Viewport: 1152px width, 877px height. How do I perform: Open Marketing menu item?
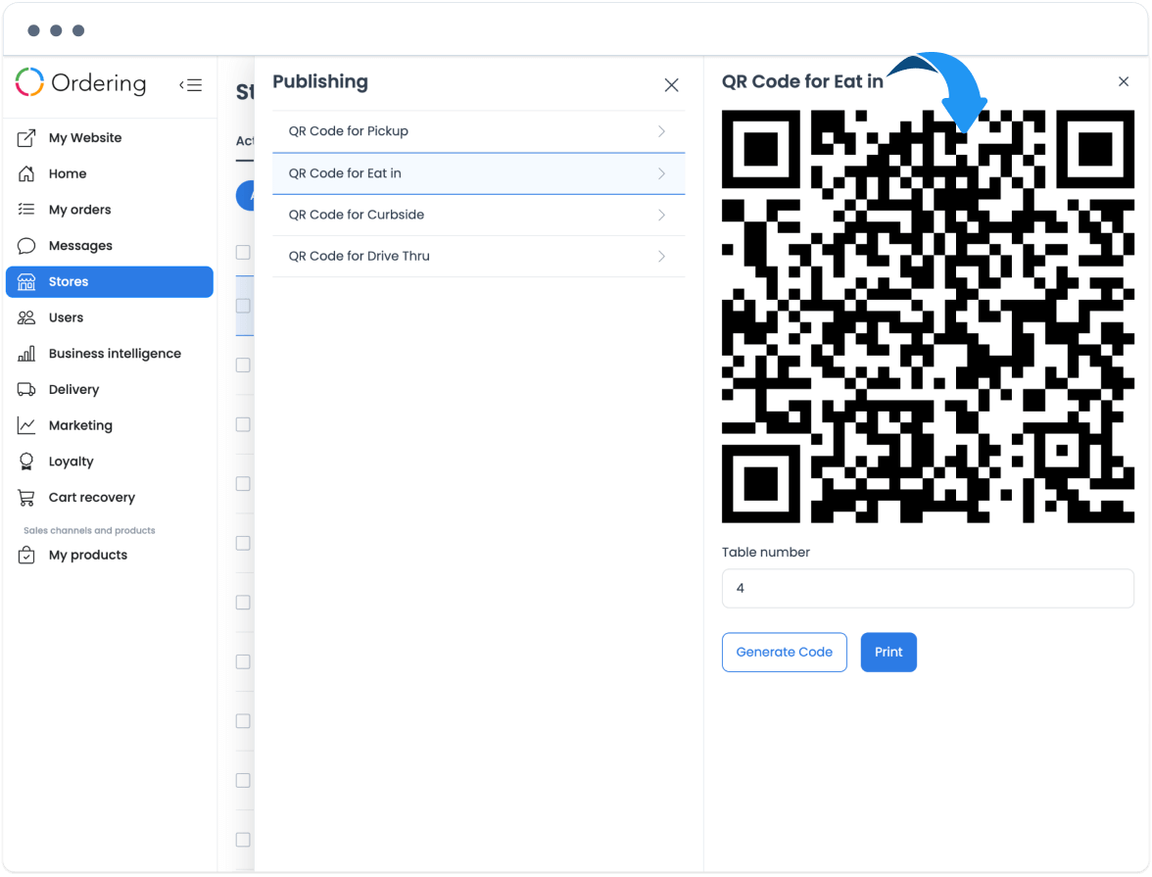click(110, 425)
